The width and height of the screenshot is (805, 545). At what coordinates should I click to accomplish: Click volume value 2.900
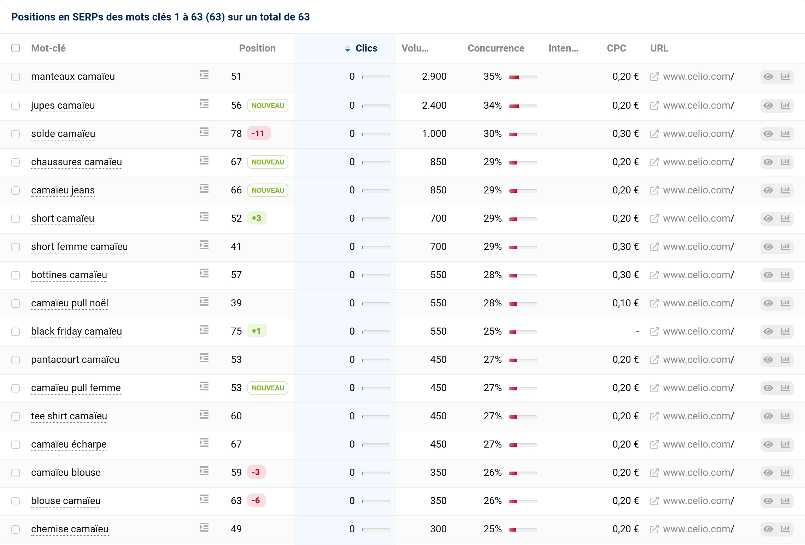coord(434,77)
